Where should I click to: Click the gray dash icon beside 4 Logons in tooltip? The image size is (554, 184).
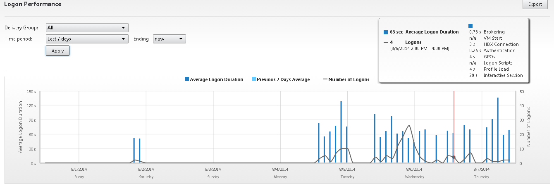pyautogui.click(x=386, y=42)
